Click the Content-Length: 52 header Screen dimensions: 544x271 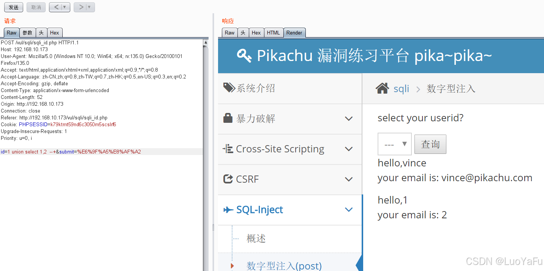[22, 97]
